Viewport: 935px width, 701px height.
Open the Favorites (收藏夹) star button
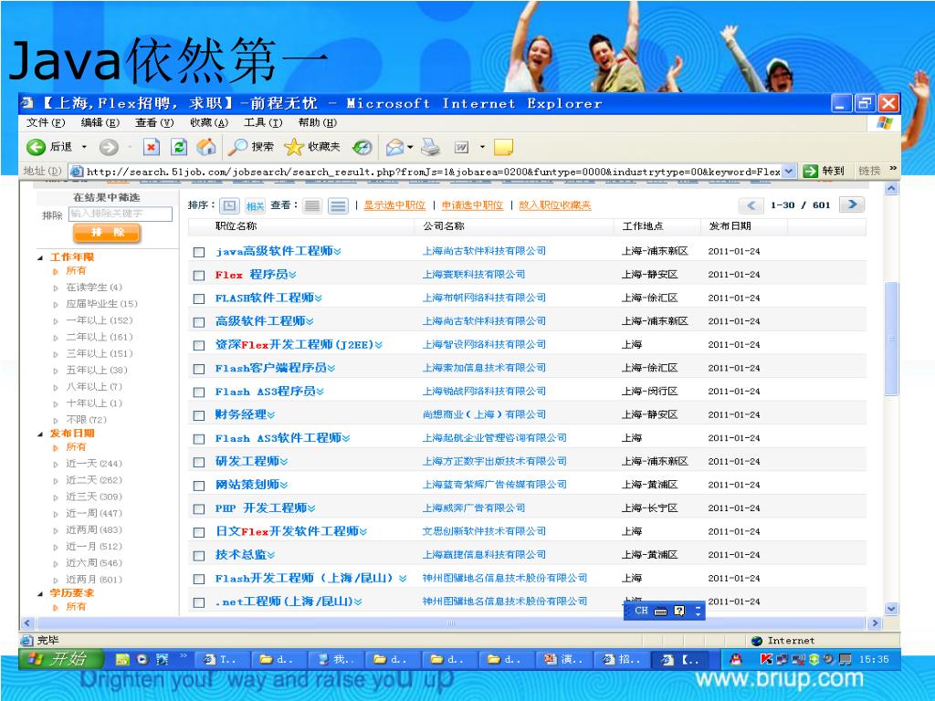coord(312,147)
